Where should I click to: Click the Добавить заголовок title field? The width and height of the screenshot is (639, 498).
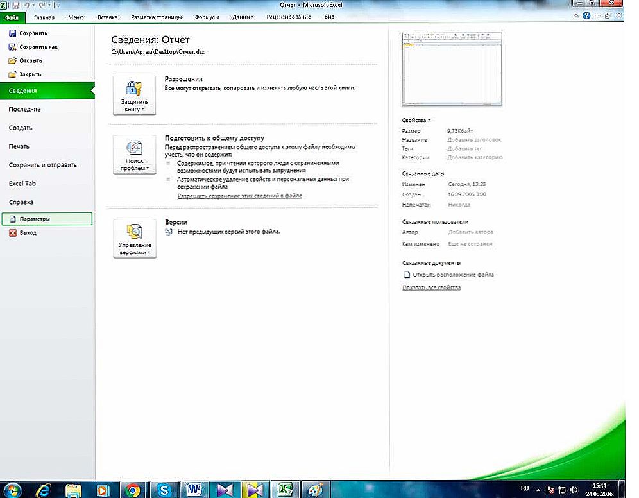pyautogui.click(x=474, y=139)
